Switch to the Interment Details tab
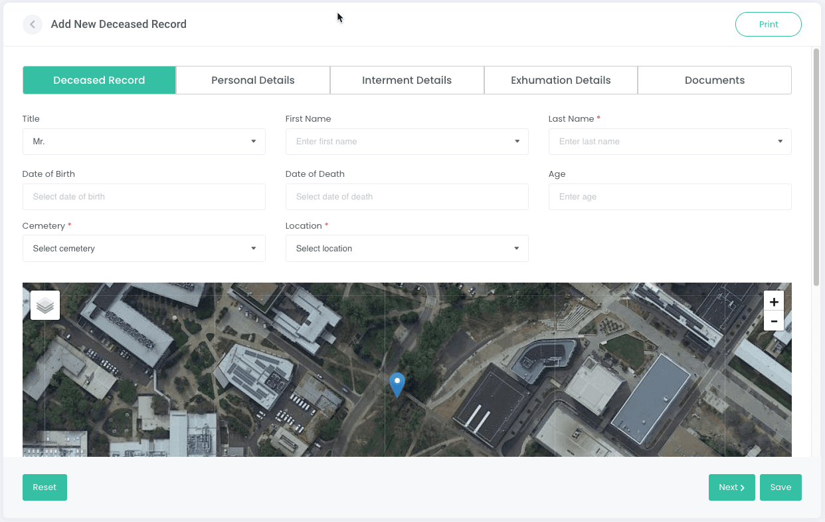The height and width of the screenshot is (522, 825). pos(407,80)
